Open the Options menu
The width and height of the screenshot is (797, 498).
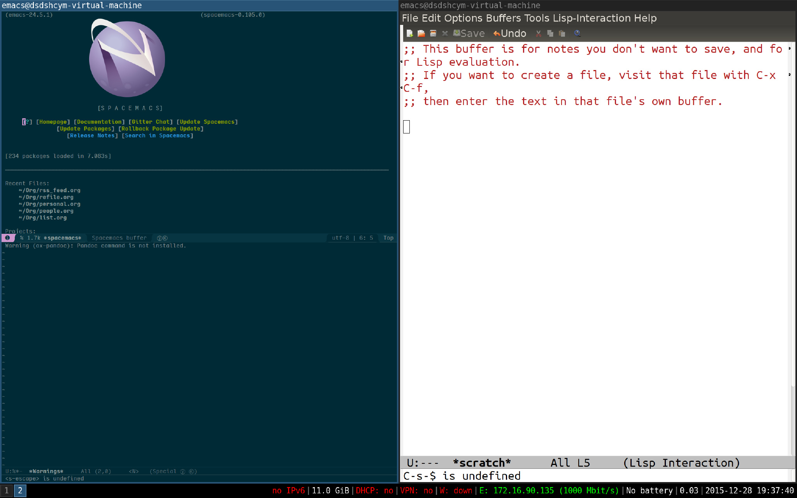pyautogui.click(x=463, y=18)
